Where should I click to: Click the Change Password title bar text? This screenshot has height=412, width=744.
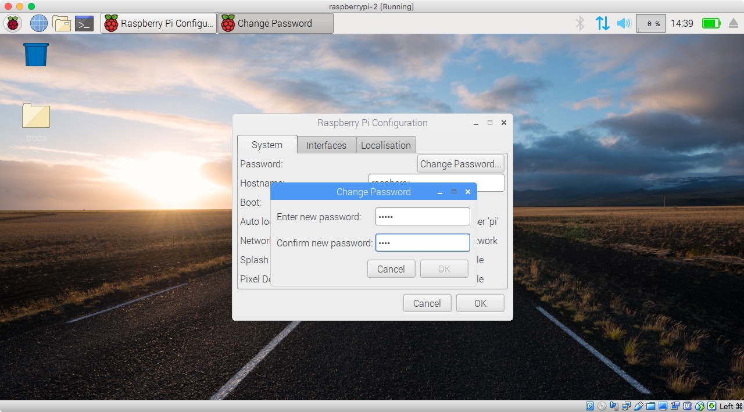click(x=374, y=192)
